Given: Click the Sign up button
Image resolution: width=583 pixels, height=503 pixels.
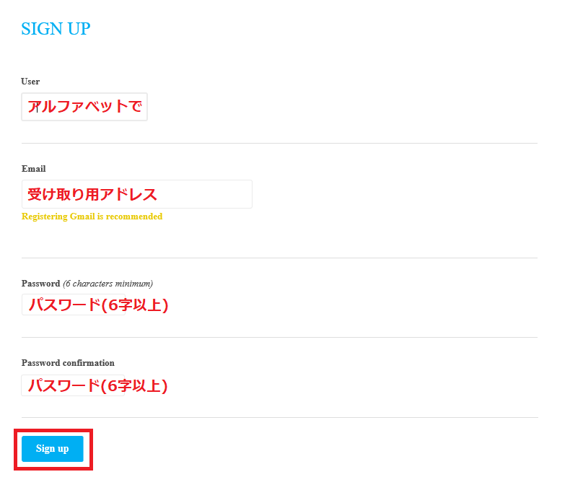Looking at the screenshot, I should click(x=53, y=449).
